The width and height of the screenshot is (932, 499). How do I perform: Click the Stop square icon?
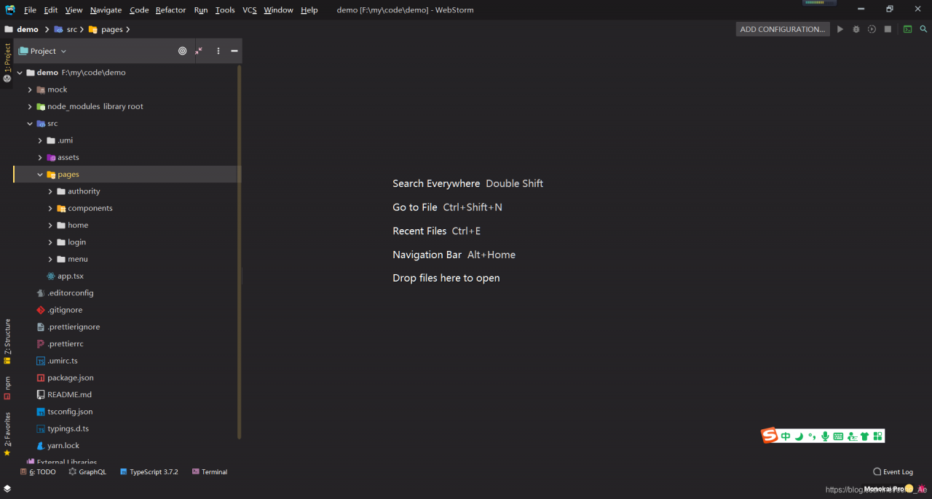[x=888, y=29]
